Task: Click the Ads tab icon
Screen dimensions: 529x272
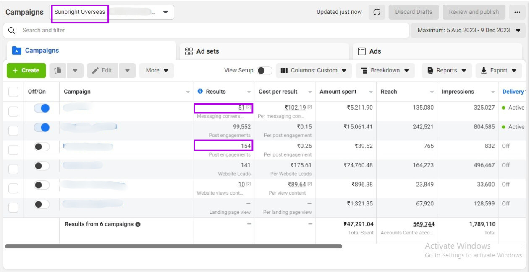Action: point(361,51)
